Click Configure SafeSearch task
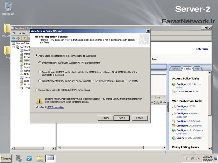Viewport: 218px width, 163px height. (188, 121)
